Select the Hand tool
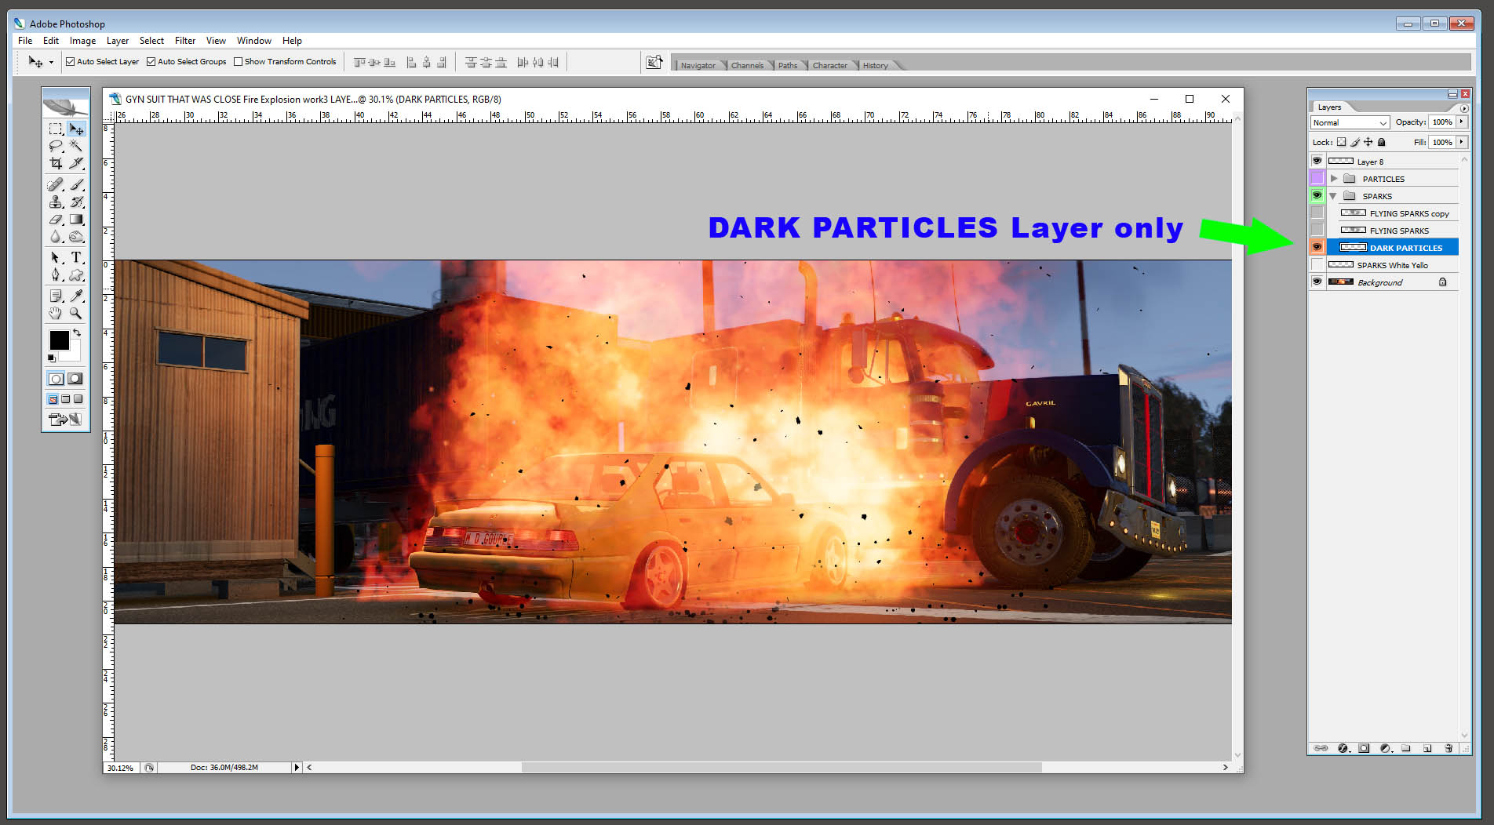The width and height of the screenshot is (1494, 825). tap(56, 313)
